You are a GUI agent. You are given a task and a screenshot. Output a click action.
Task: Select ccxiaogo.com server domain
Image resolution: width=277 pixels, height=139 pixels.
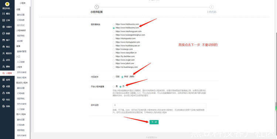114,49
